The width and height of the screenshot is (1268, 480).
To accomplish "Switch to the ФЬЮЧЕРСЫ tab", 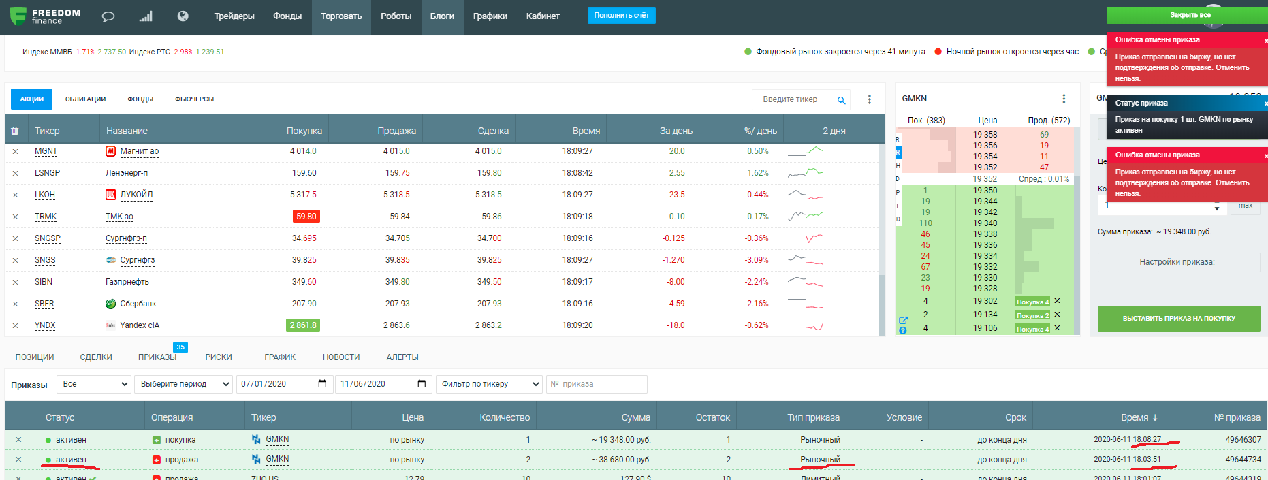I will coord(194,99).
